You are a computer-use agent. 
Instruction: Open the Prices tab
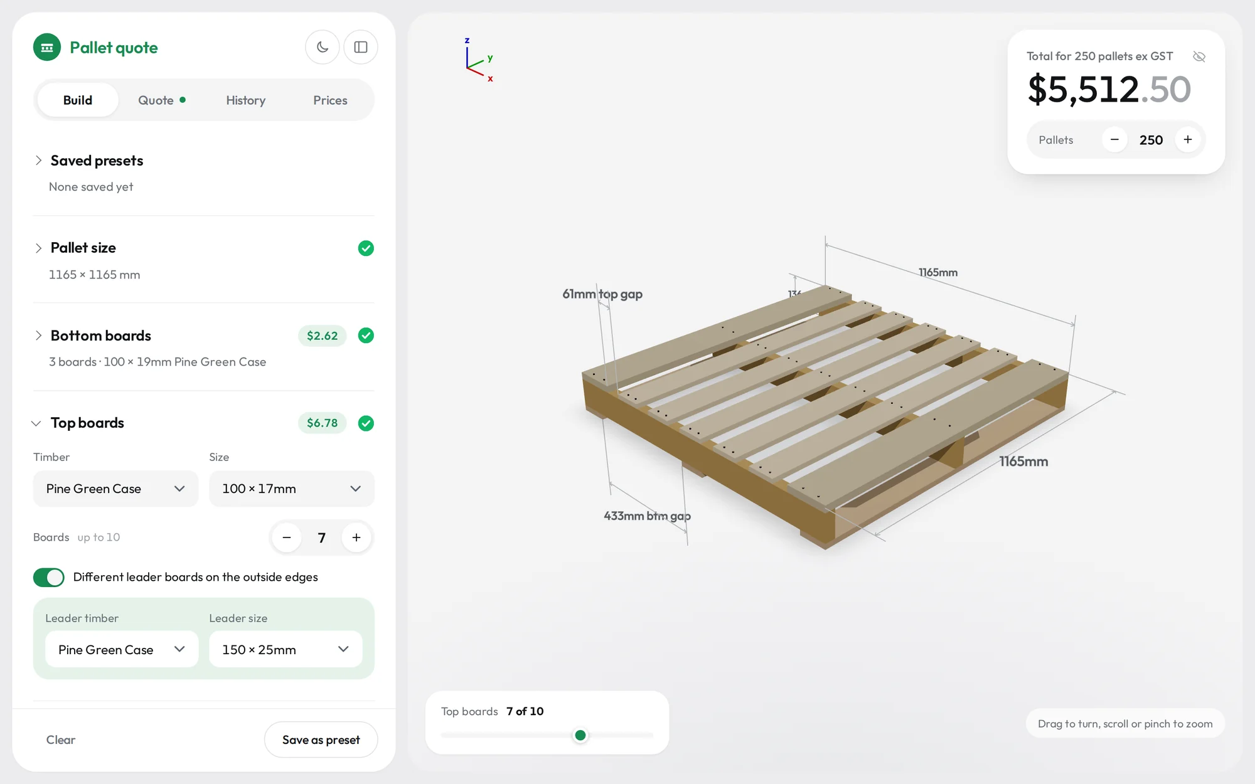[330, 100]
